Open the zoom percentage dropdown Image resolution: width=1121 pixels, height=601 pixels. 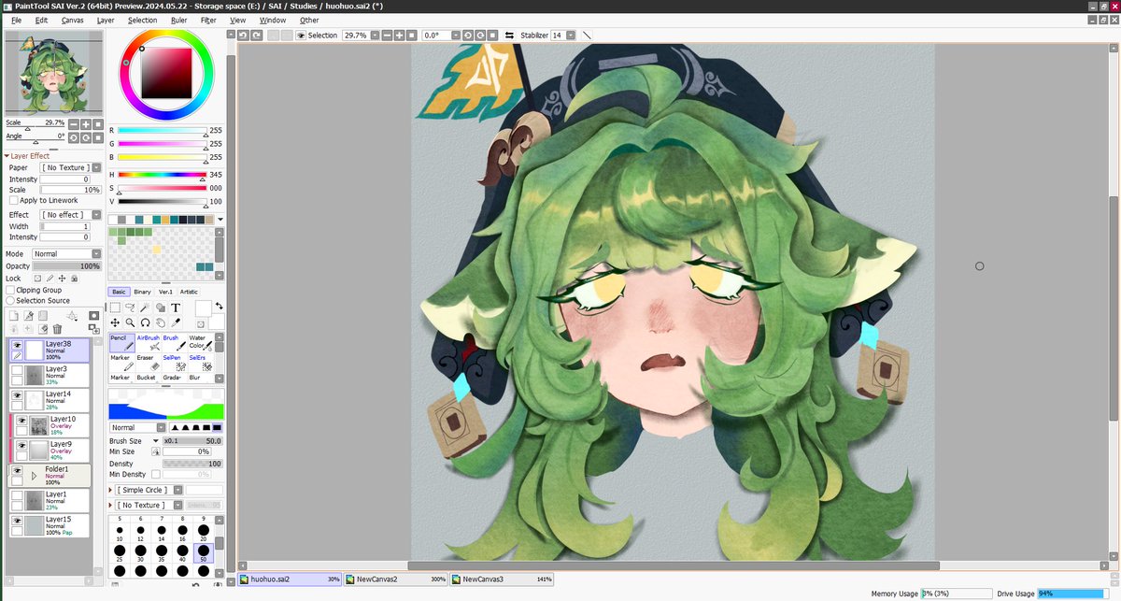(x=373, y=35)
